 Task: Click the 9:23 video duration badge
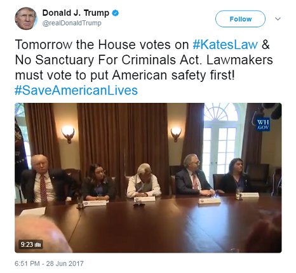[30, 244]
